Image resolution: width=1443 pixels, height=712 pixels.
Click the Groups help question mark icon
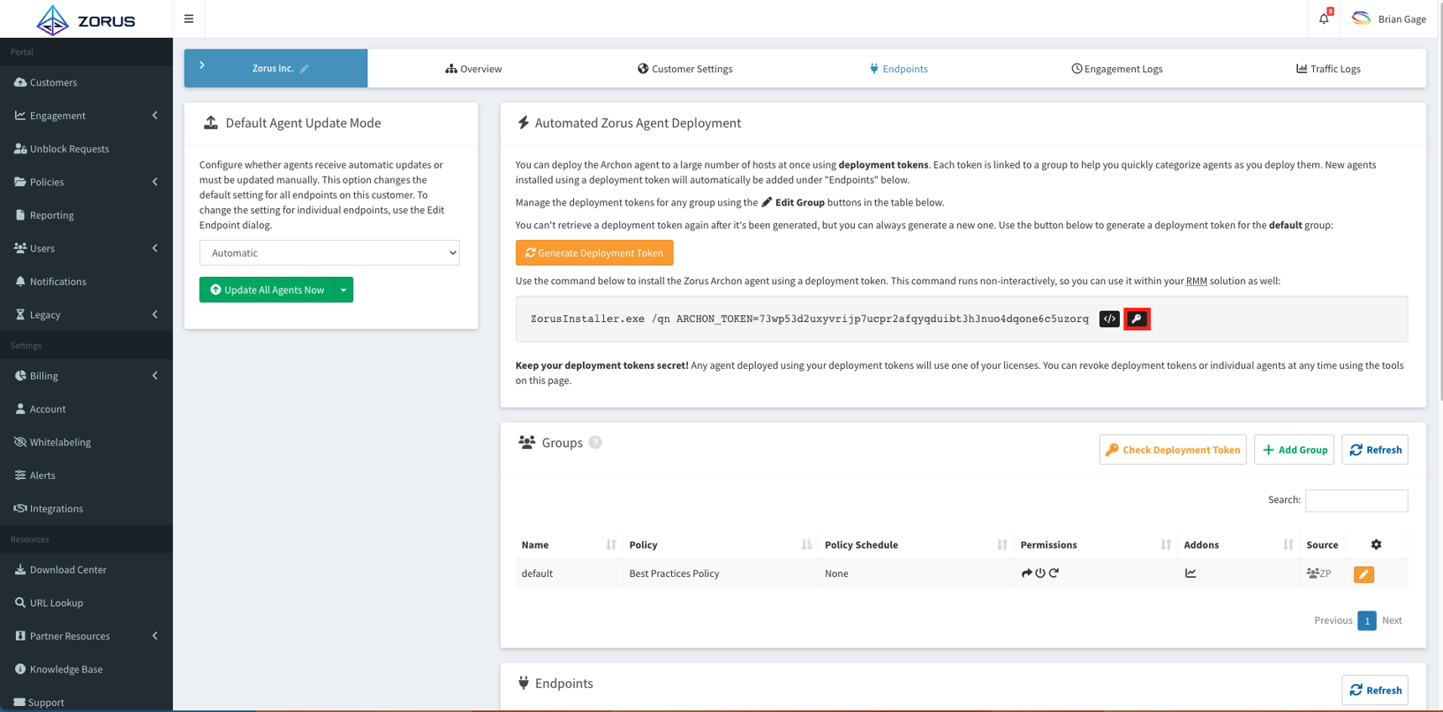click(595, 442)
